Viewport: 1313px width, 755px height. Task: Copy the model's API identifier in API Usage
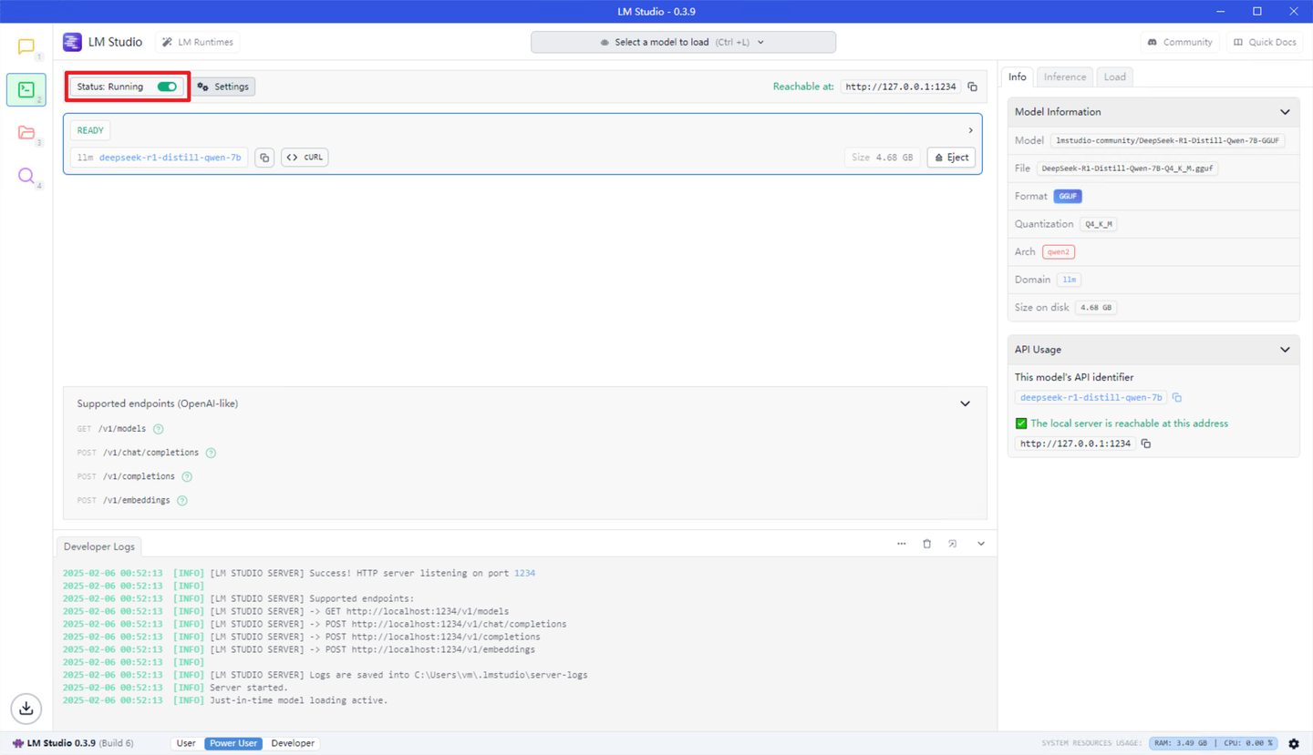click(1177, 397)
